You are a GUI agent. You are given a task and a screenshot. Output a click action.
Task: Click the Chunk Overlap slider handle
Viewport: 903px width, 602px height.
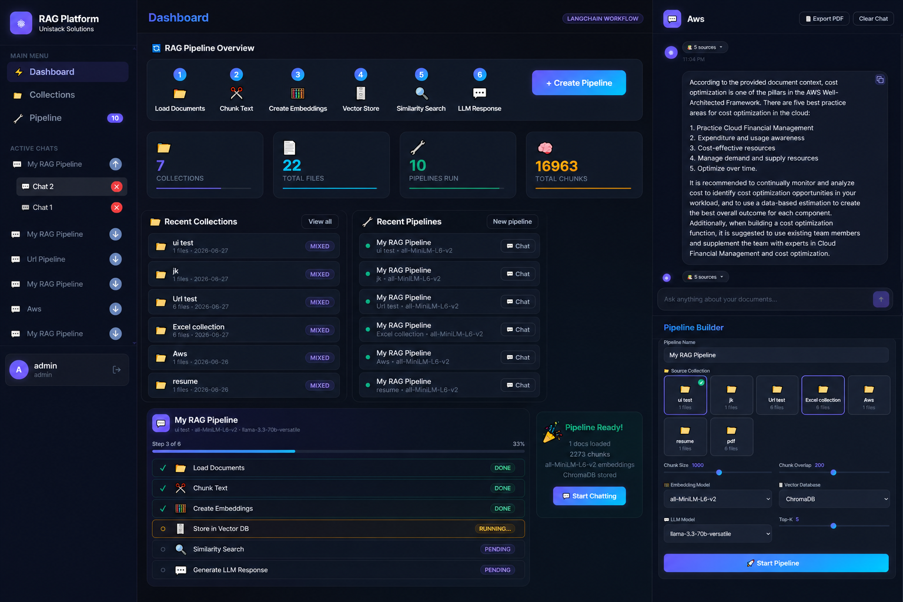tap(834, 473)
